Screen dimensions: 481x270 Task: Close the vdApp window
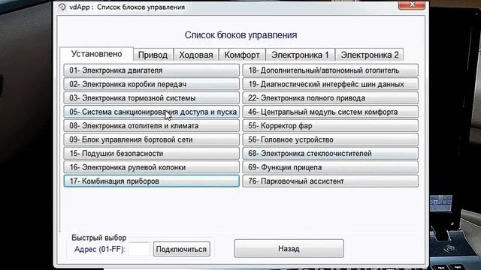click(412, 5)
